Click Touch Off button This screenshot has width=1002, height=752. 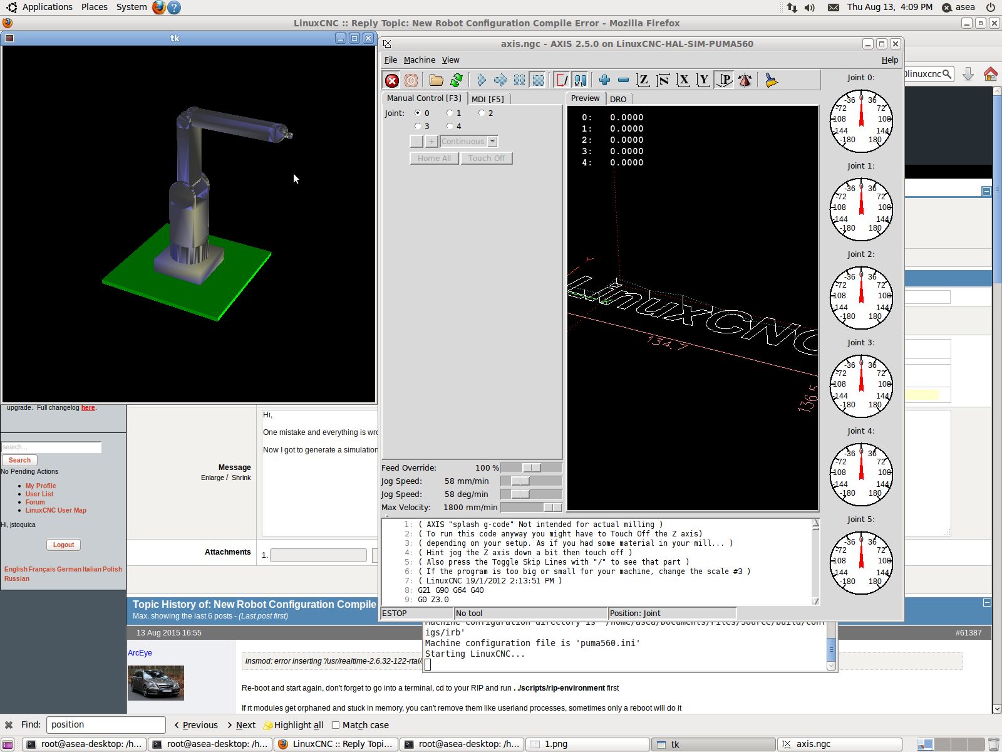(x=487, y=159)
